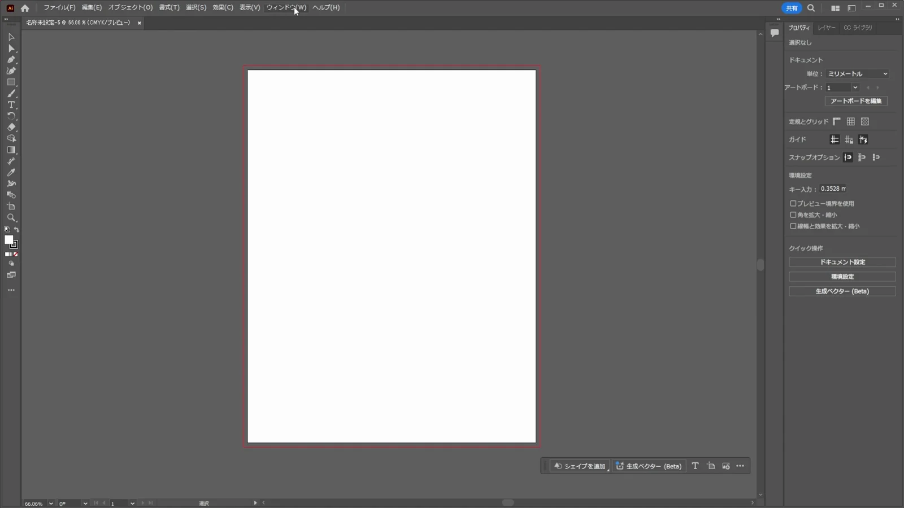Toggle the rulers display icon
This screenshot has width=904, height=508.
tap(836, 121)
